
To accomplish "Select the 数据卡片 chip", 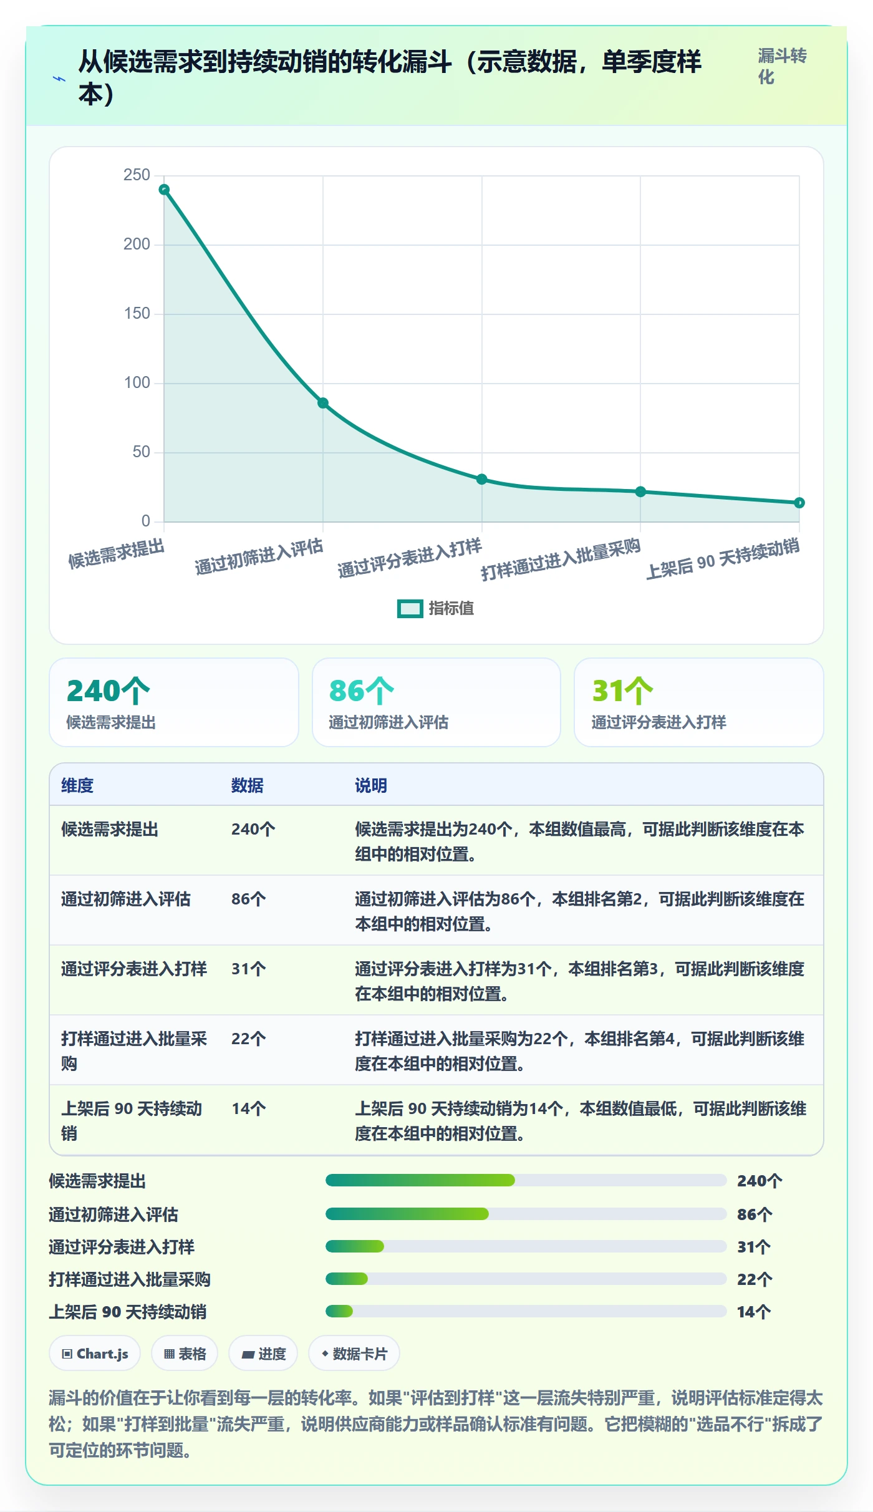I will [x=354, y=1354].
